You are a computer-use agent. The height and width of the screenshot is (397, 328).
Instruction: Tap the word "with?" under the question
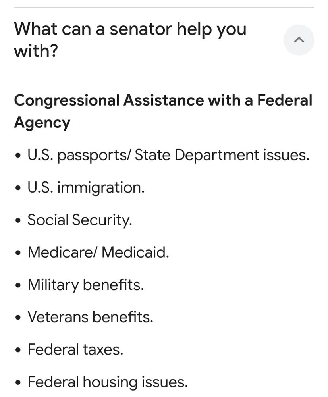36,51
